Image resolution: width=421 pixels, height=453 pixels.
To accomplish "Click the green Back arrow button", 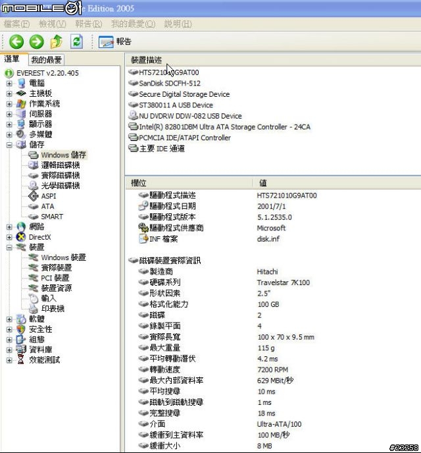I will (x=16, y=41).
